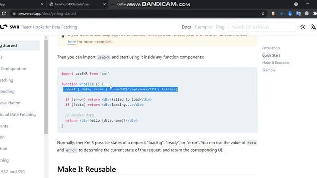Image resolution: width=317 pixels, height=178 pixels.
Task: Click the 'function Profile ()' code line
Action: [82, 84]
